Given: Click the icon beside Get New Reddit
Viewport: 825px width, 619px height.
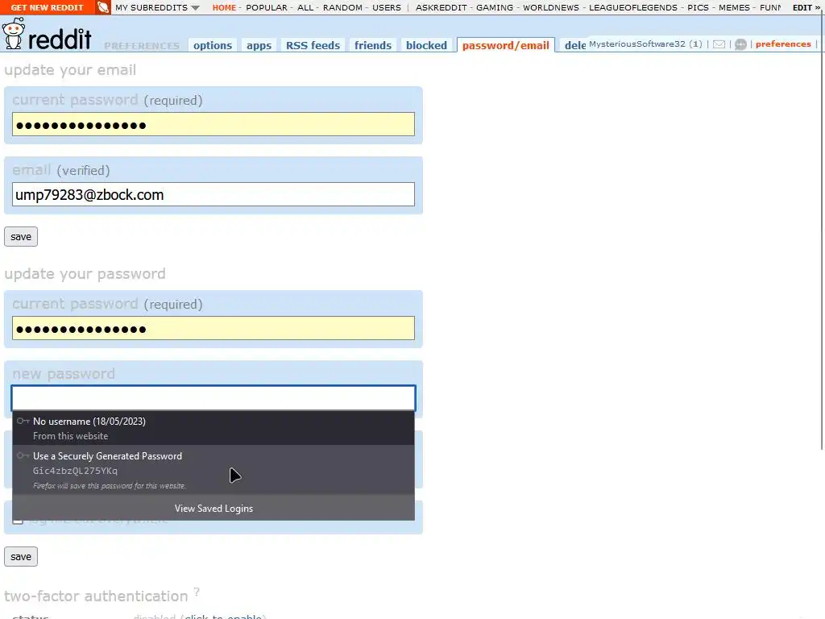Looking at the screenshot, I should click(103, 7).
